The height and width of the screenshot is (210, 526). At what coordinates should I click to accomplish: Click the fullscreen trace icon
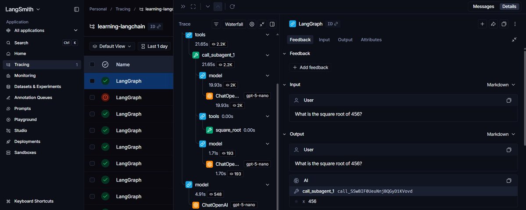click(x=193, y=7)
